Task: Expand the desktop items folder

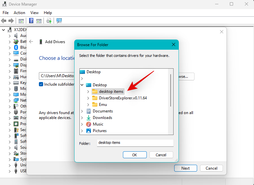Action: 88,92
